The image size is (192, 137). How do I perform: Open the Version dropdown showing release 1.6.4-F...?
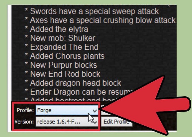pos(67,122)
